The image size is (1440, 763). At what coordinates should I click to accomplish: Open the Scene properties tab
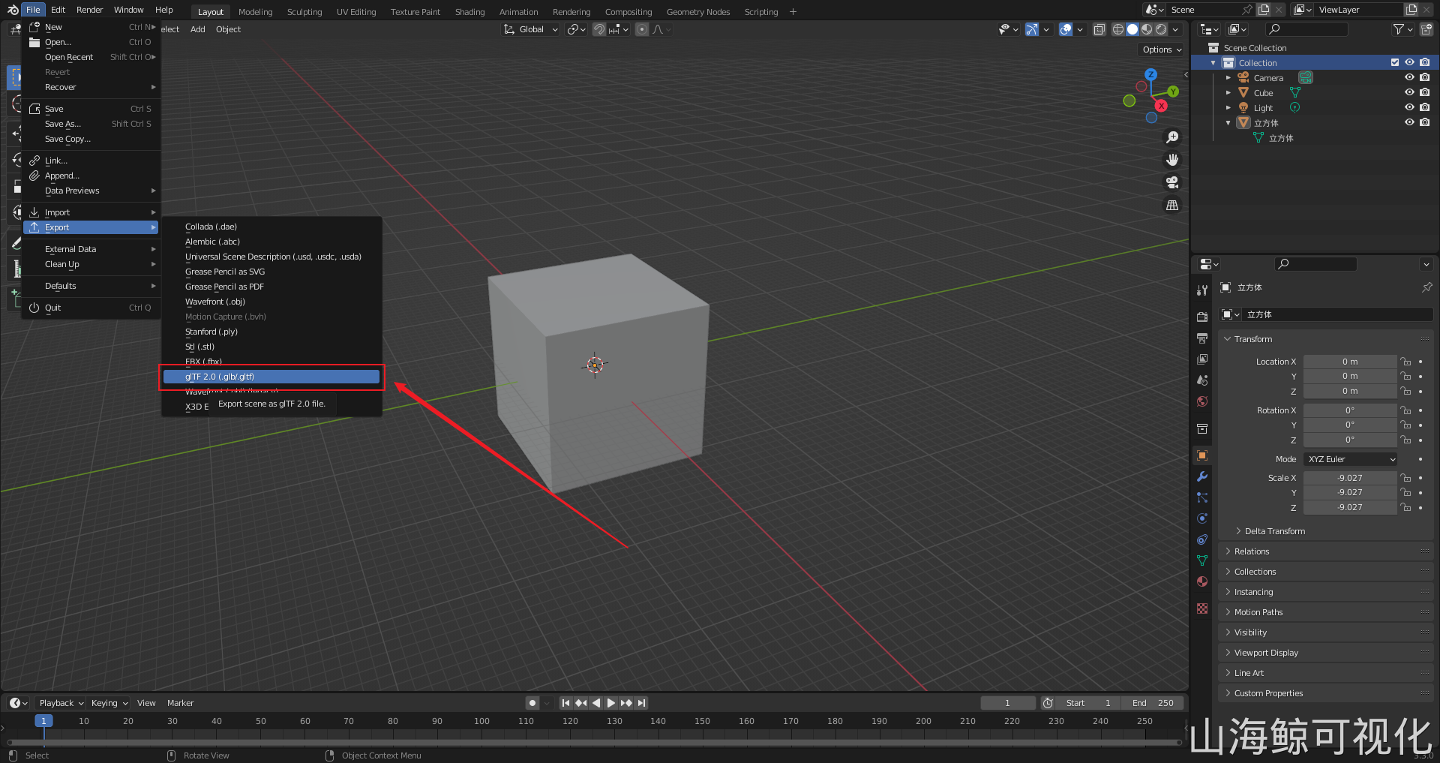1202,380
